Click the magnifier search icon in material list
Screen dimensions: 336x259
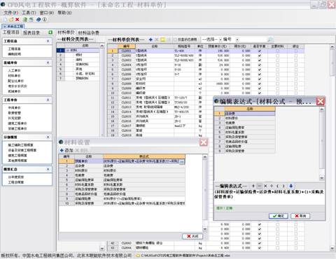click(x=270, y=40)
